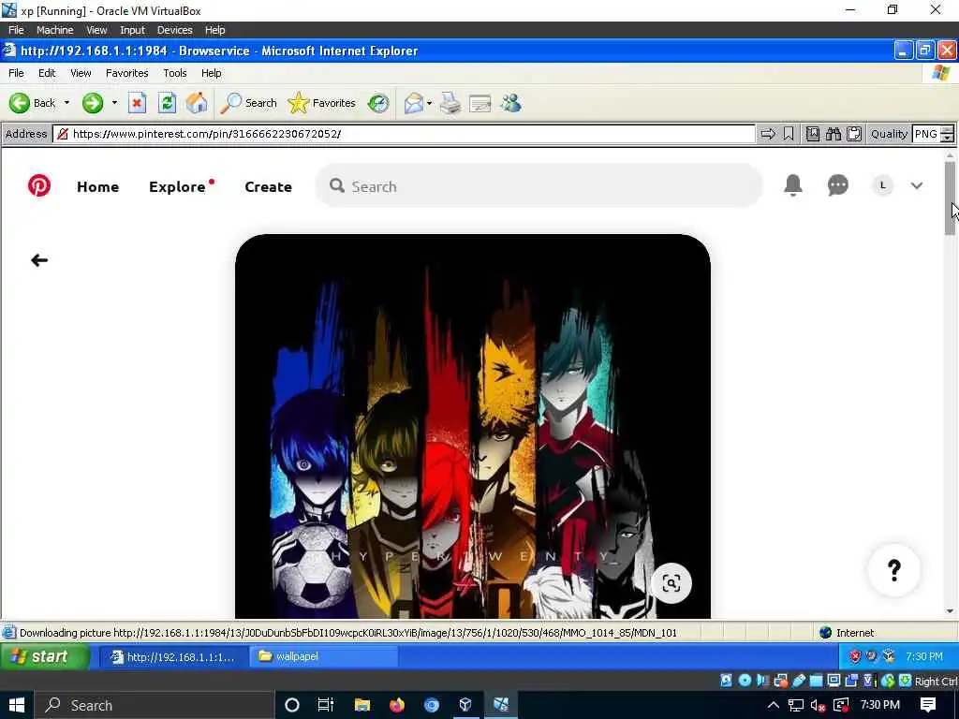The height and width of the screenshot is (719, 959).
Task: Go to Pinterest Home
Action: (97, 186)
